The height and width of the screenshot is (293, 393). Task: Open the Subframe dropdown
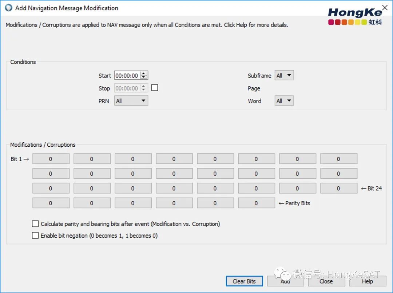coord(284,75)
